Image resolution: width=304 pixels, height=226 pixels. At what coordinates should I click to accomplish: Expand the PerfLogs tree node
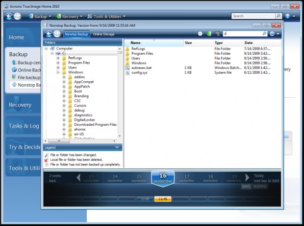click(58, 58)
